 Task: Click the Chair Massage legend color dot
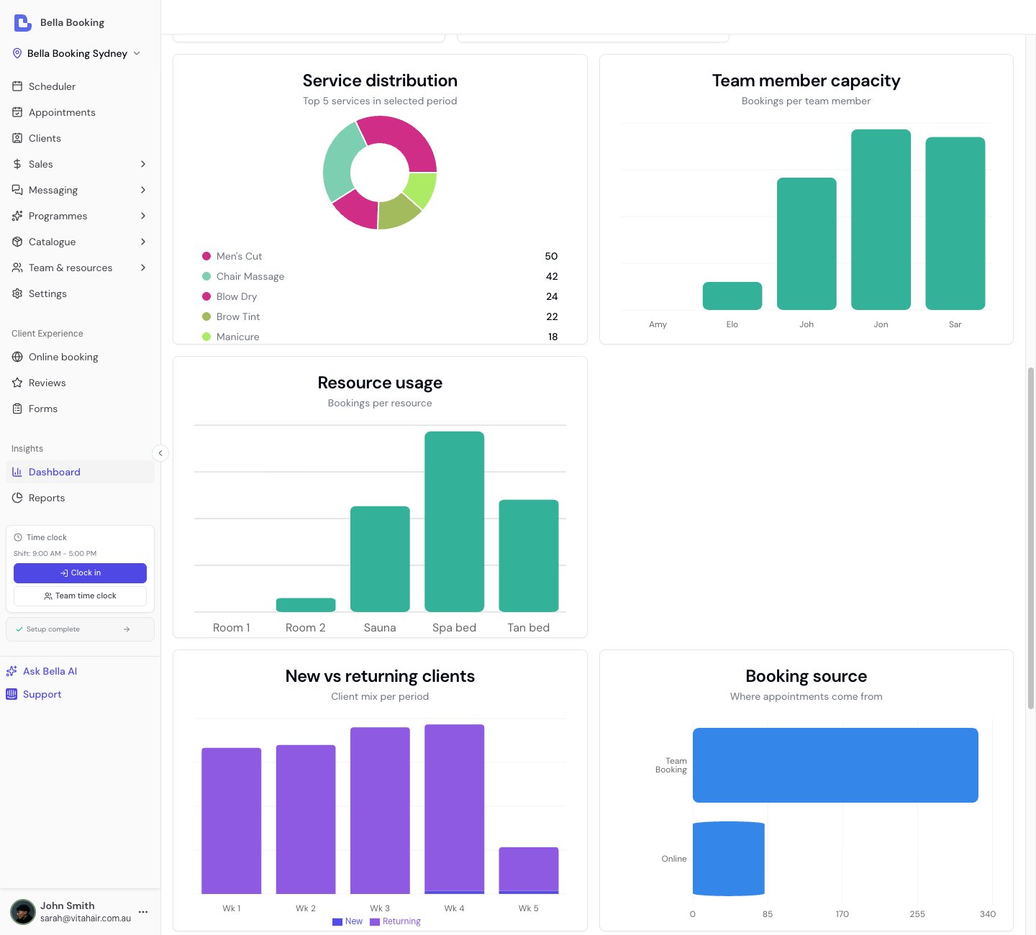[206, 276]
